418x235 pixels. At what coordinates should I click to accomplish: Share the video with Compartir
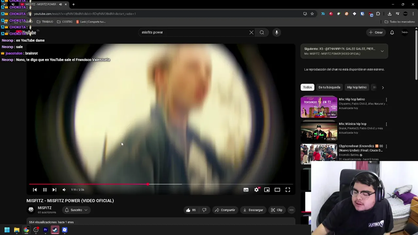[x=225, y=210]
